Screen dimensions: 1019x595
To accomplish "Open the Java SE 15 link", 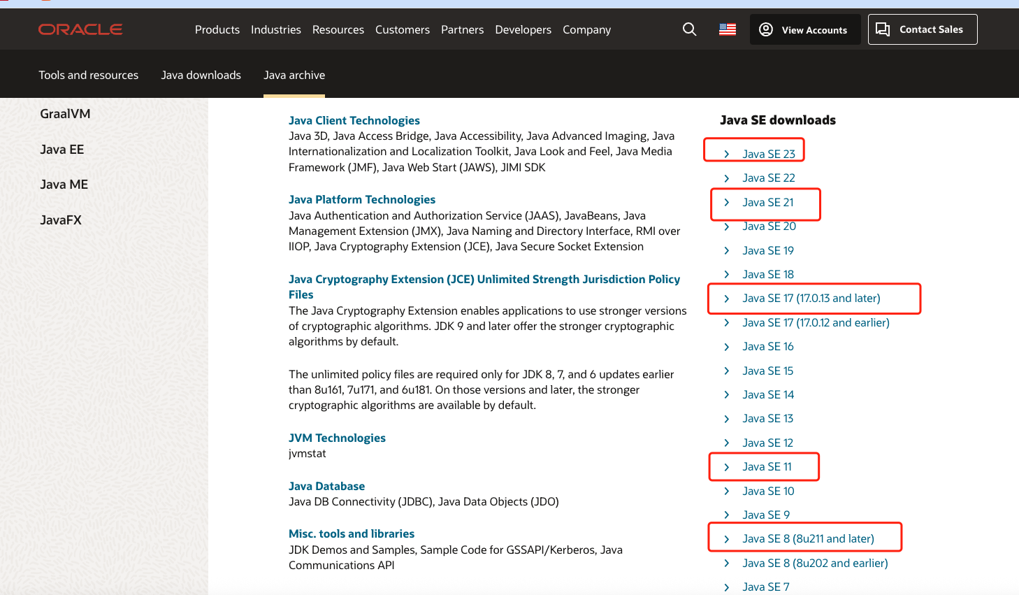I will pos(768,371).
